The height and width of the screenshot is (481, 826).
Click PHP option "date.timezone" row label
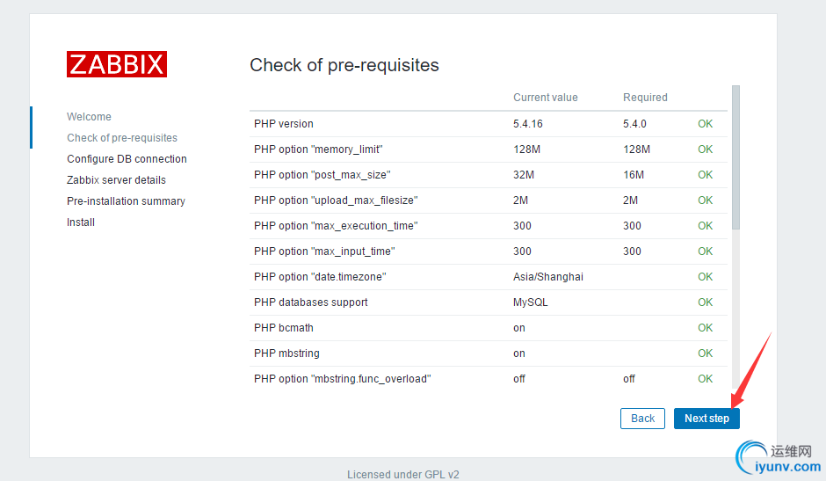pos(320,277)
